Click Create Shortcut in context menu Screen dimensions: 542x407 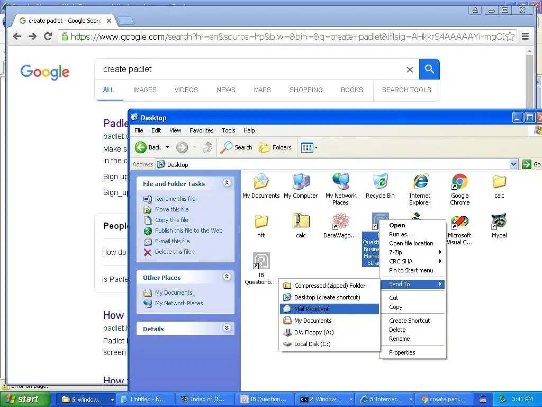(x=412, y=321)
